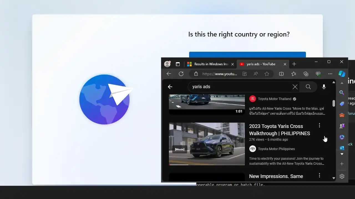Go back from YouTube search view
Image resolution: width=355 pixels, height=199 pixels.
[170, 87]
